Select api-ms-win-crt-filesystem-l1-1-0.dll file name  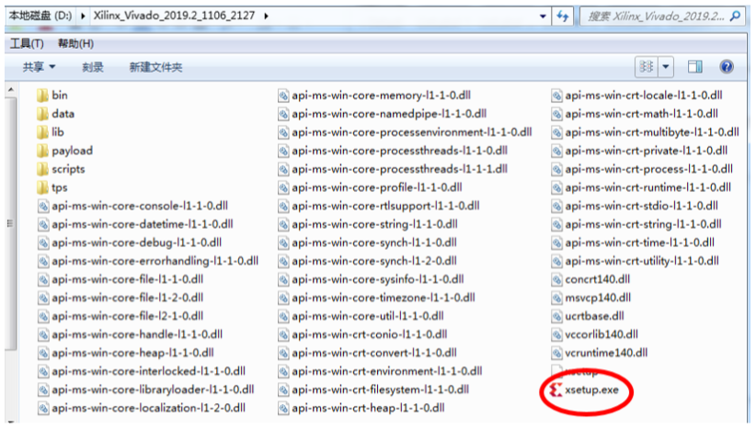point(381,390)
